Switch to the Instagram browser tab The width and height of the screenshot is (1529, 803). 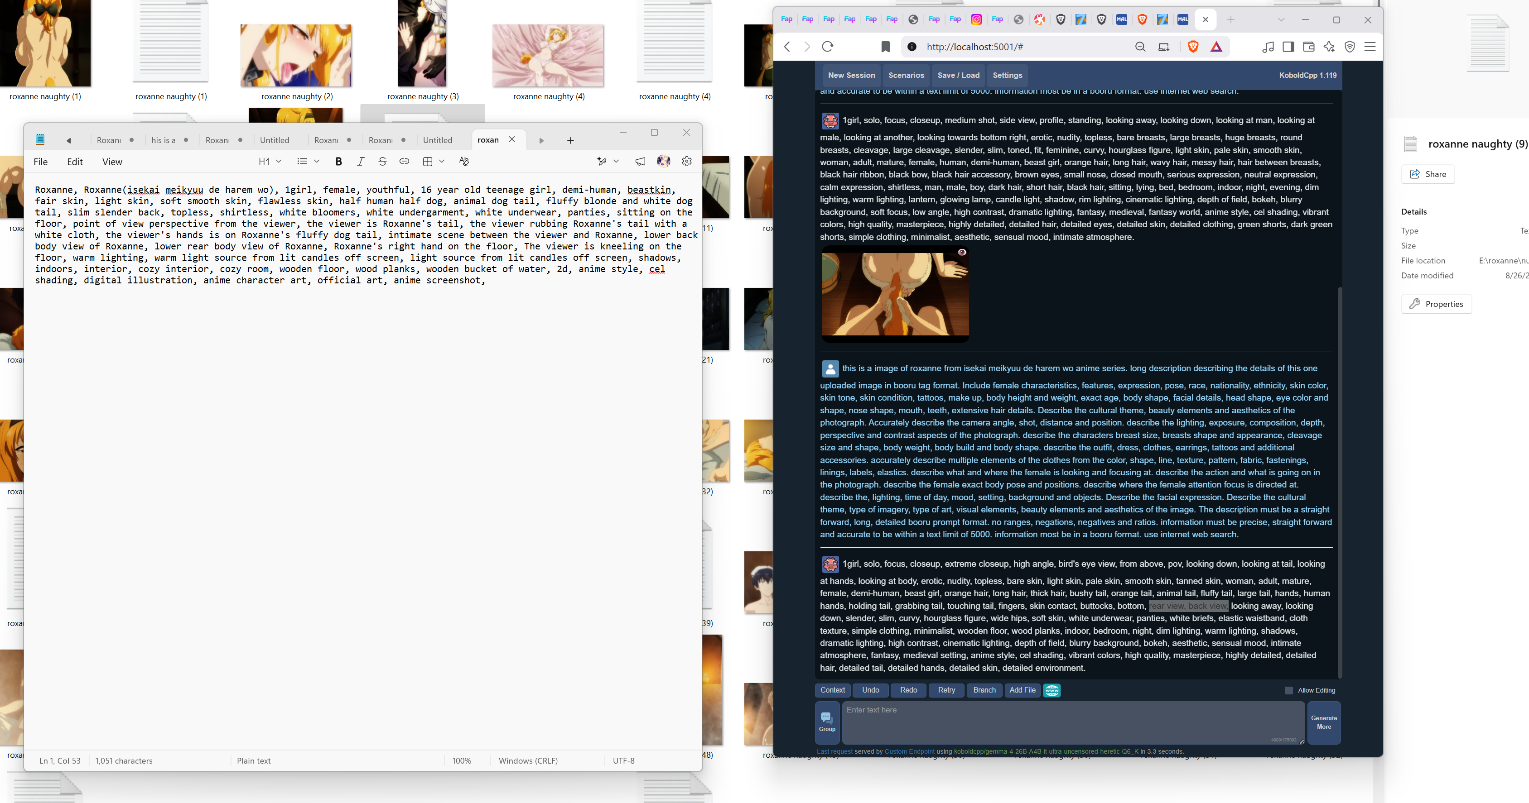pyautogui.click(x=976, y=19)
